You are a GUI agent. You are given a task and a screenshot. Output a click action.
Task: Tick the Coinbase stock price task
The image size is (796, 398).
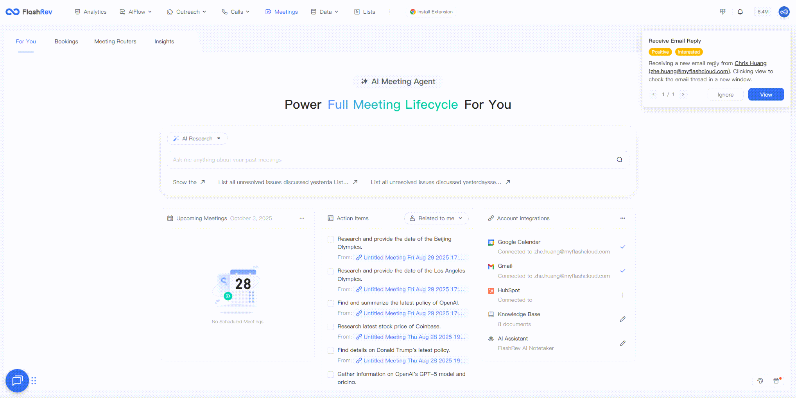331,327
